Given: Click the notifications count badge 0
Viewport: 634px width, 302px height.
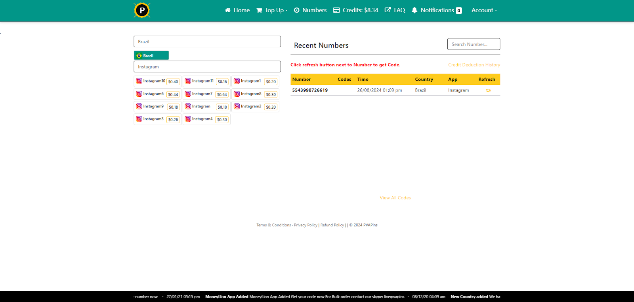Looking at the screenshot, I should tap(459, 11).
